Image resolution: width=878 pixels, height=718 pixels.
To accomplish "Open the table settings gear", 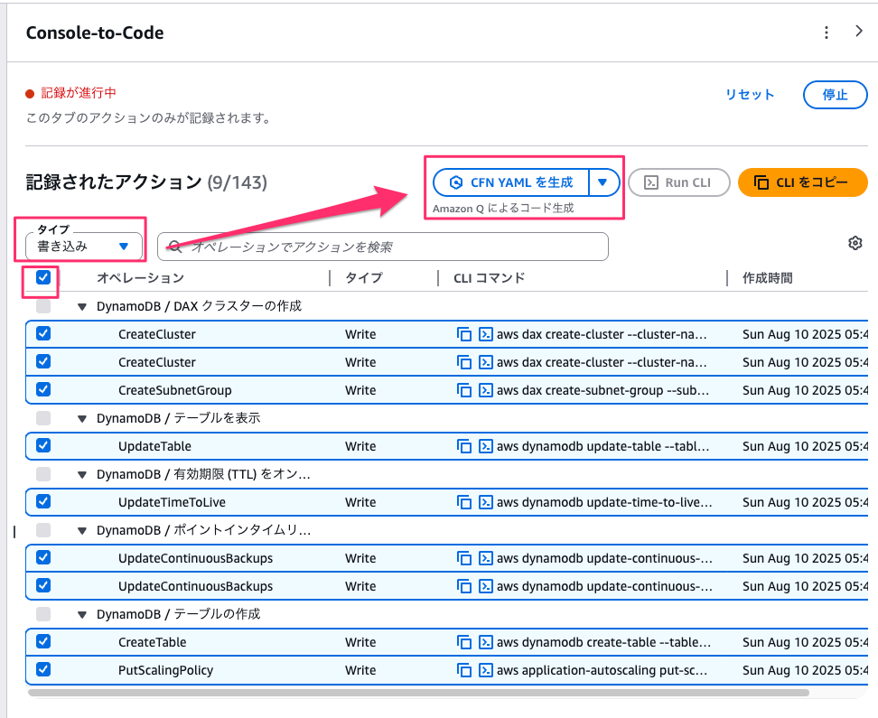I will pyautogui.click(x=855, y=243).
